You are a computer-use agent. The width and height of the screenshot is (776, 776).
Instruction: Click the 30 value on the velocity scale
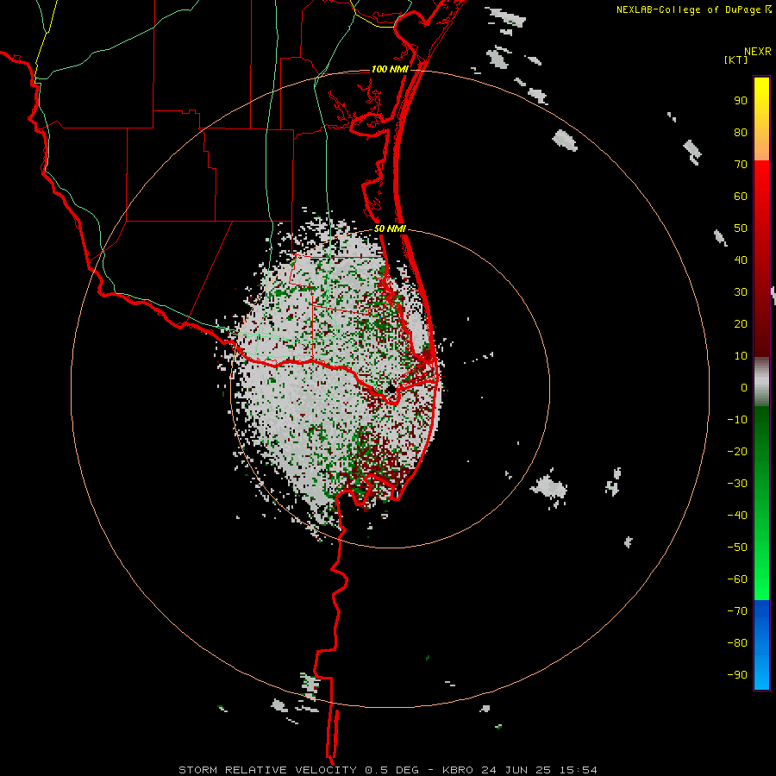(x=741, y=292)
